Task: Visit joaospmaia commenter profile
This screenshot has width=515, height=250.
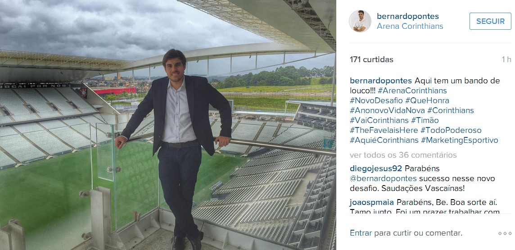Action: point(372,202)
